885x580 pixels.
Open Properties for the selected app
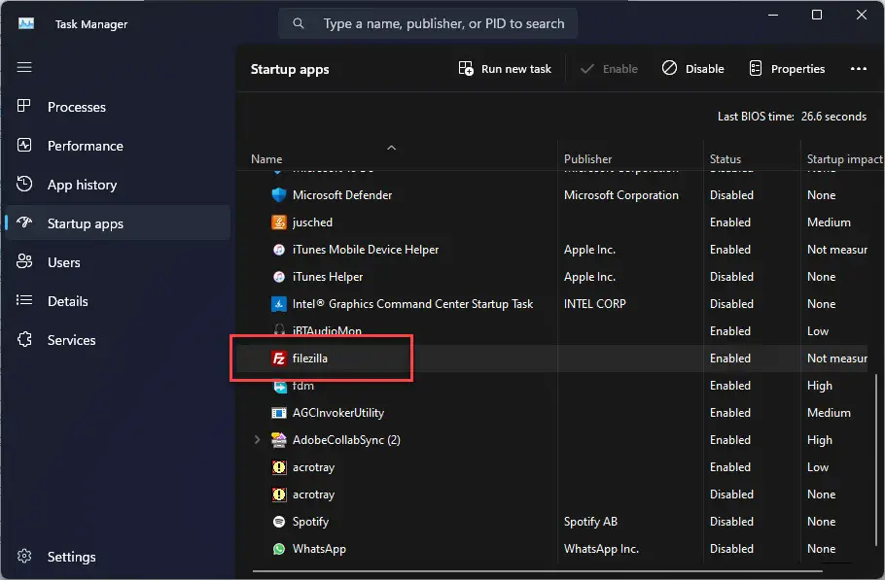tap(787, 68)
